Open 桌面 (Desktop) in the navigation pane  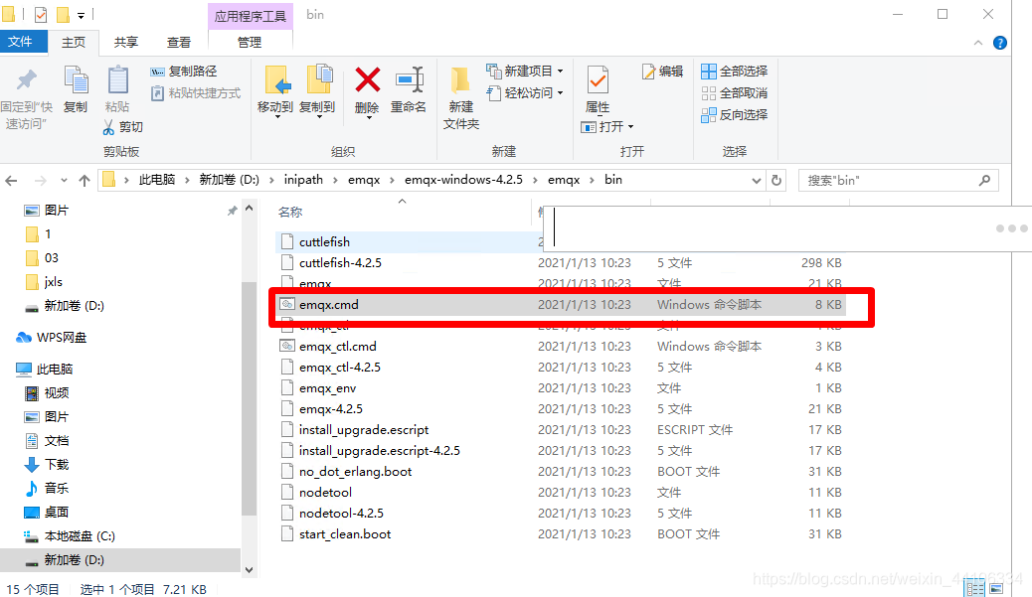click(46, 512)
